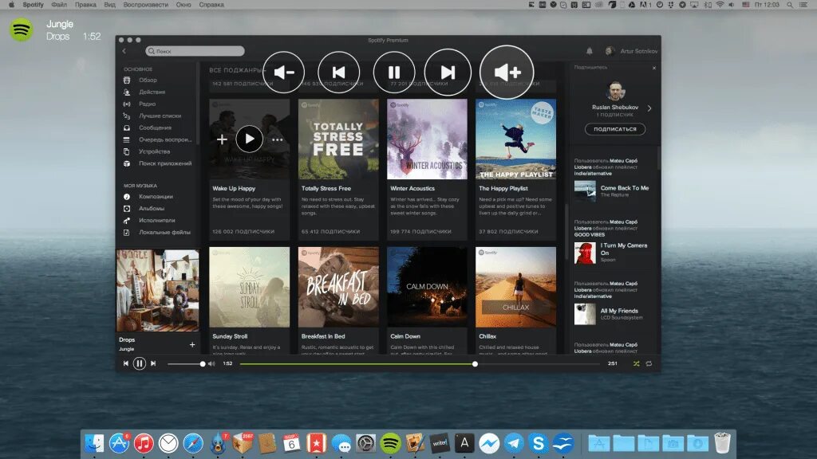Open Устройства in the sidebar
The height and width of the screenshot is (459, 817).
tap(154, 151)
